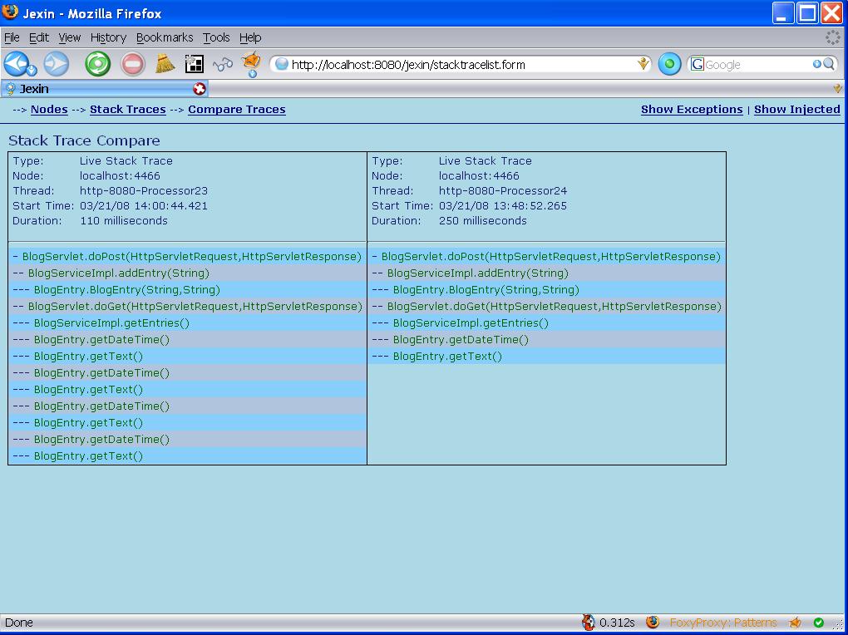Click the magnifier search icon in search box

[829, 64]
